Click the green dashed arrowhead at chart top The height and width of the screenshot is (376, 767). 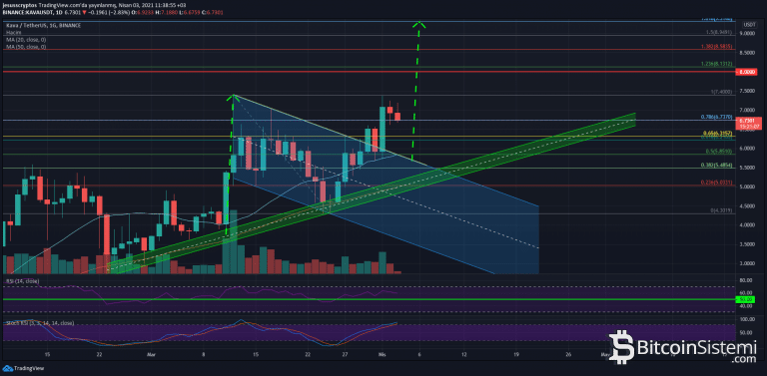[x=418, y=24]
